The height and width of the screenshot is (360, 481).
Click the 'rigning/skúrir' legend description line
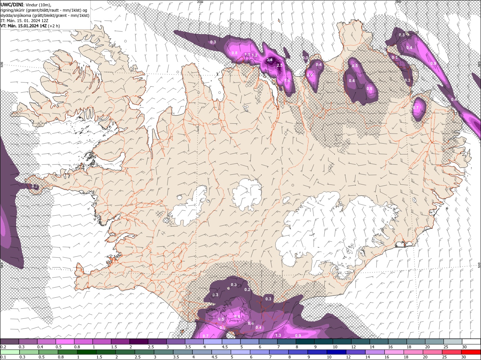[x=44, y=10]
